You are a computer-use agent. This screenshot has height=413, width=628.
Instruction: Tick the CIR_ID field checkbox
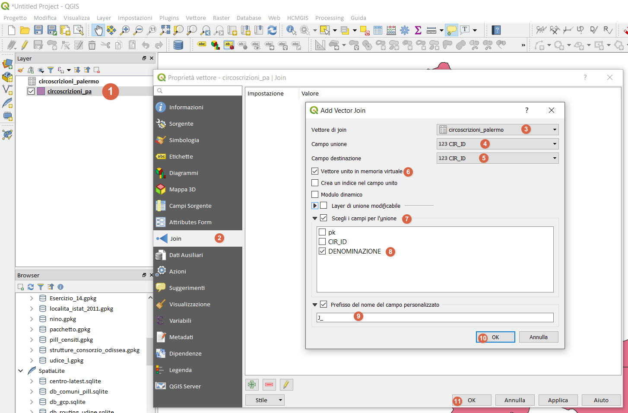[322, 241]
